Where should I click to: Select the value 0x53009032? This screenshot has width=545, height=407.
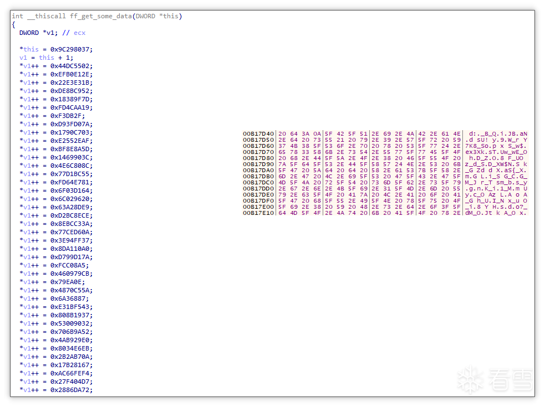(69, 324)
